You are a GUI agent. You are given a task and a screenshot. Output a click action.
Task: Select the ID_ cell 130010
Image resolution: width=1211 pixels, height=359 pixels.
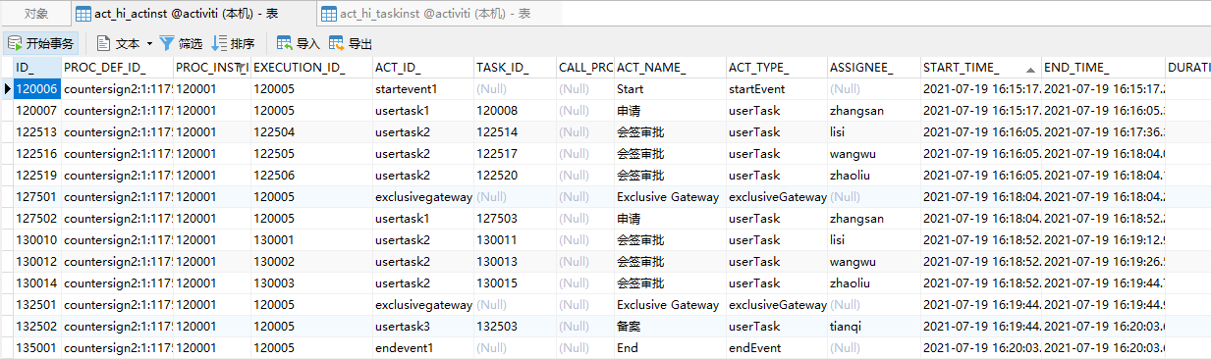click(x=36, y=239)
